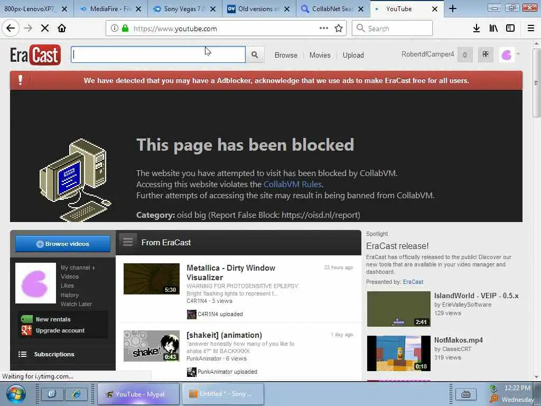Click the green secure padlock icon
Viewport: 541px width, 406px height.
click(x=125, y=29)
